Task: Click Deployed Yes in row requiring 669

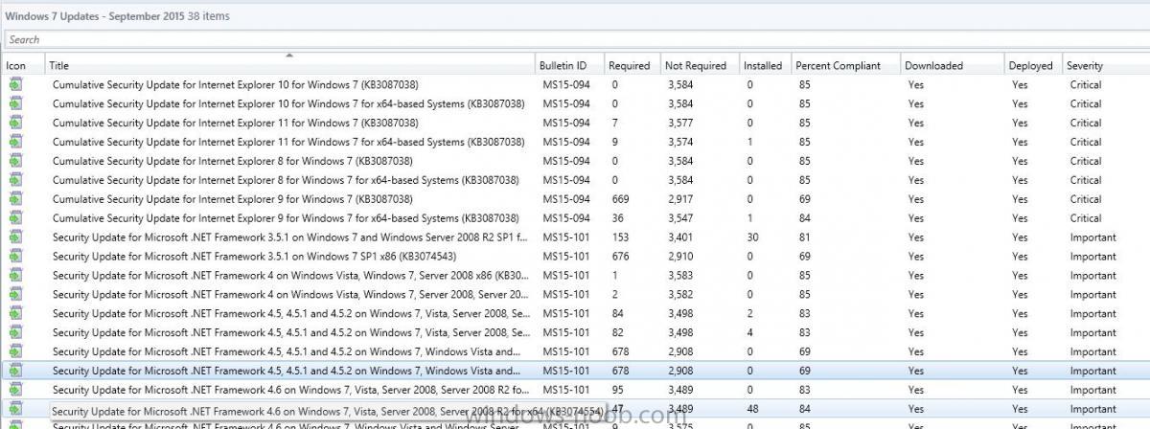Action: coord(1020,199)
